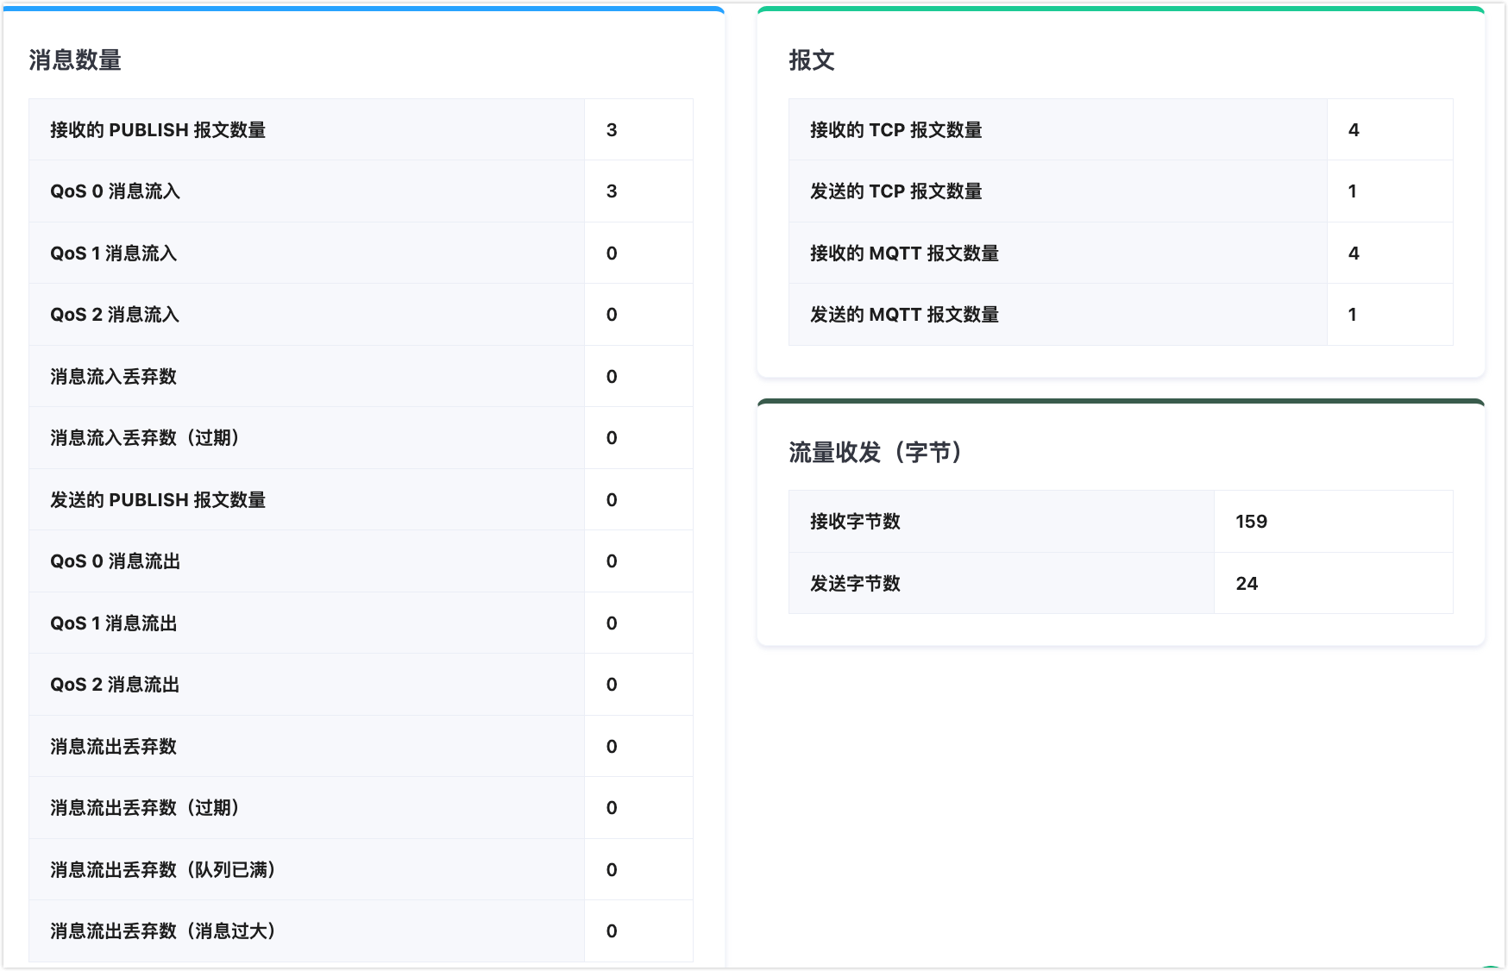Select the QoS 0 消息流出 row
This screenshot has height=971, width=1508.
click(114, 561)
